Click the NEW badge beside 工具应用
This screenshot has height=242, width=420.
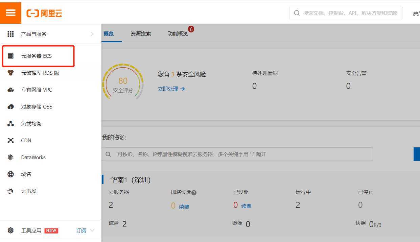click(x=51, y=231)
